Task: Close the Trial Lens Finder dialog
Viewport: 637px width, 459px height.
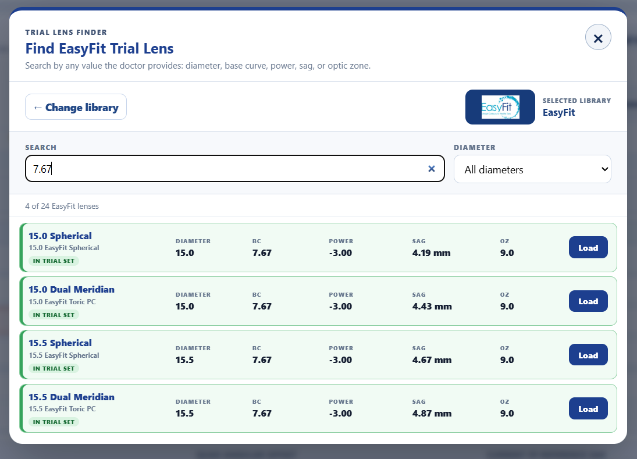Action: pos(598,37)
